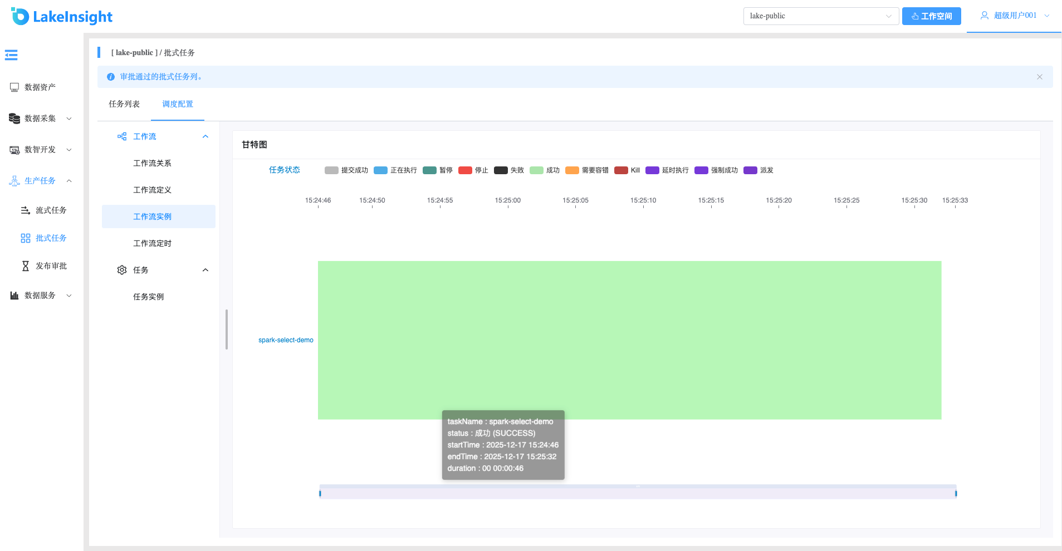The image size is (1062, 551).
Task: Collapse the 工作流 section chevron
Action: (x=205, y=136)
